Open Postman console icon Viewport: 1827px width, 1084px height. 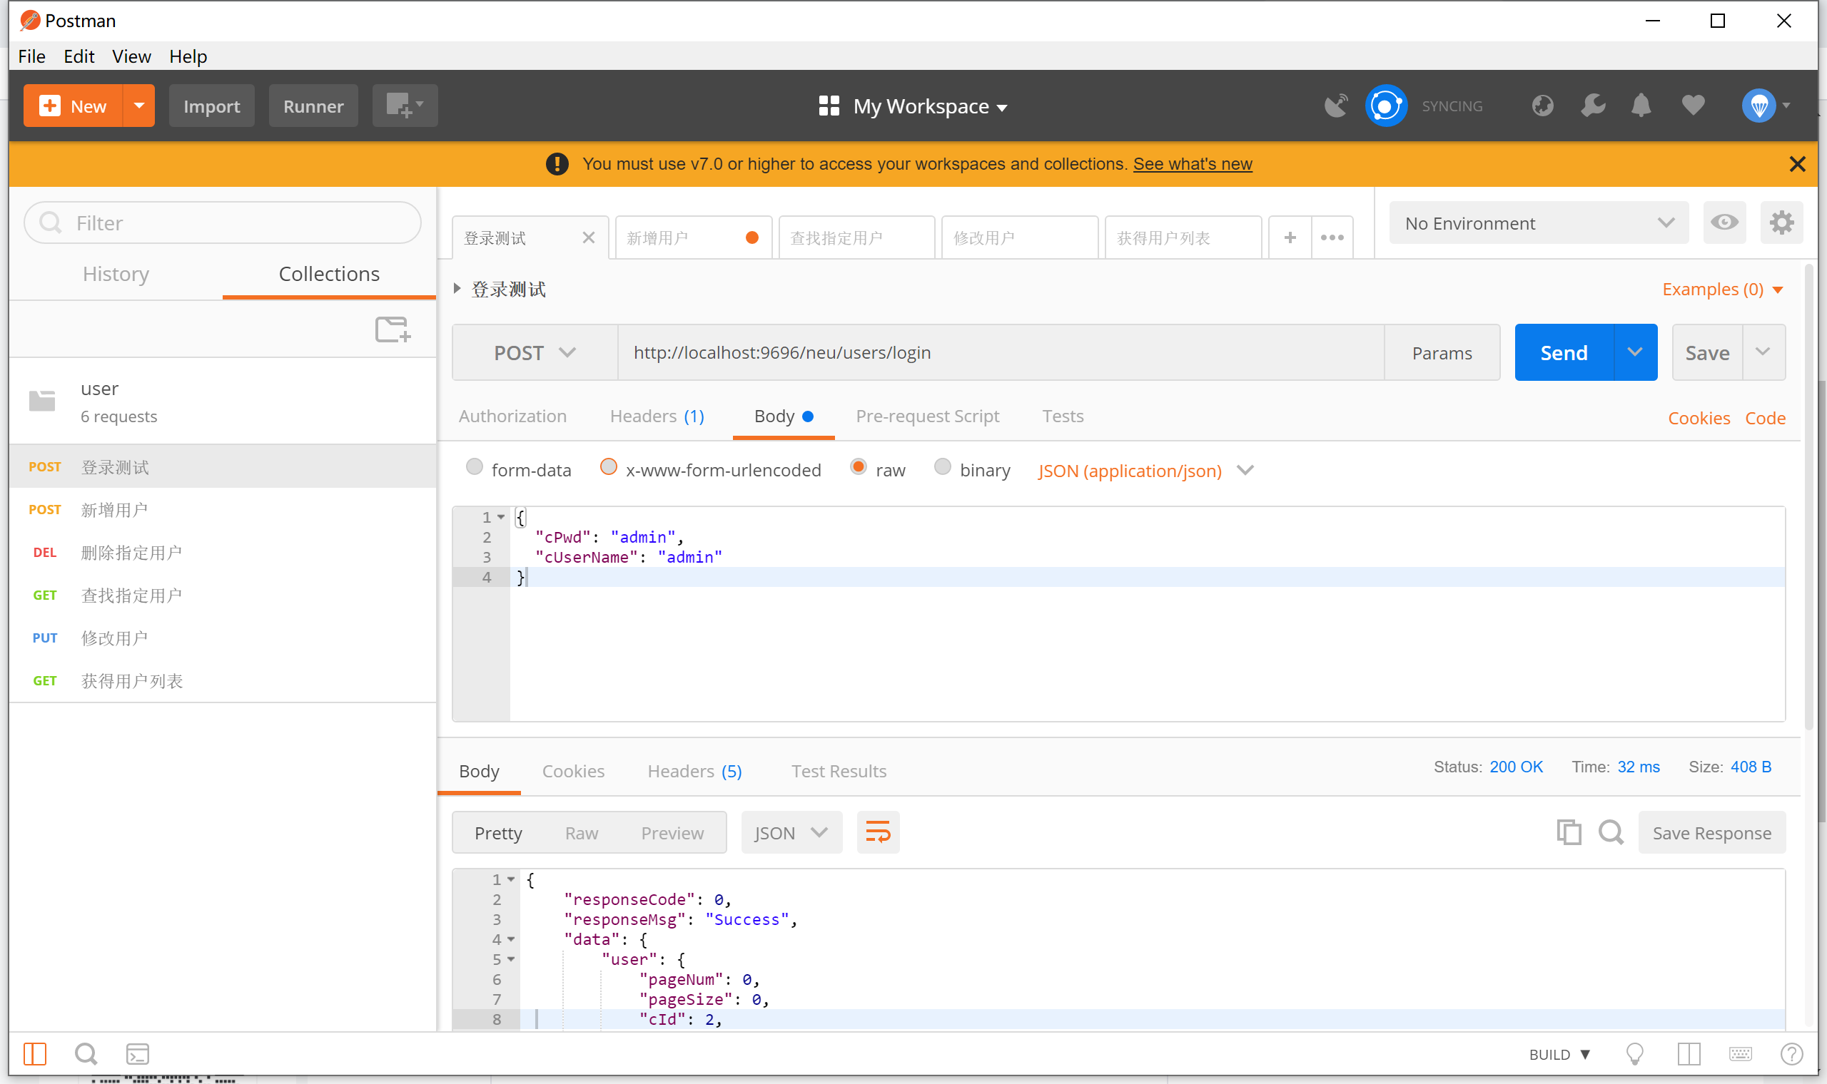point(138,1053)
